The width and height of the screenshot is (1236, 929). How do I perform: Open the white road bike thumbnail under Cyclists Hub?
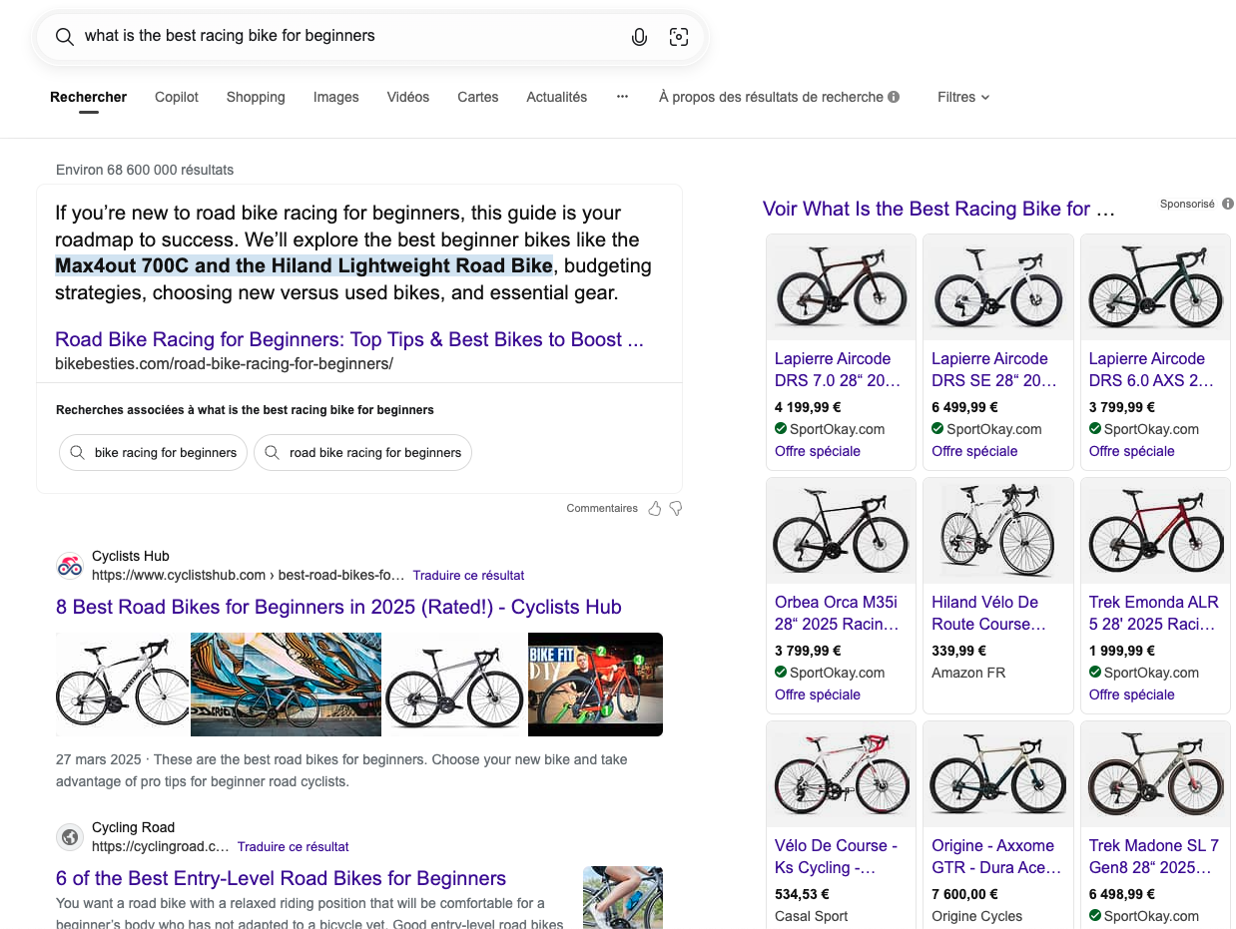coord(122,685)
